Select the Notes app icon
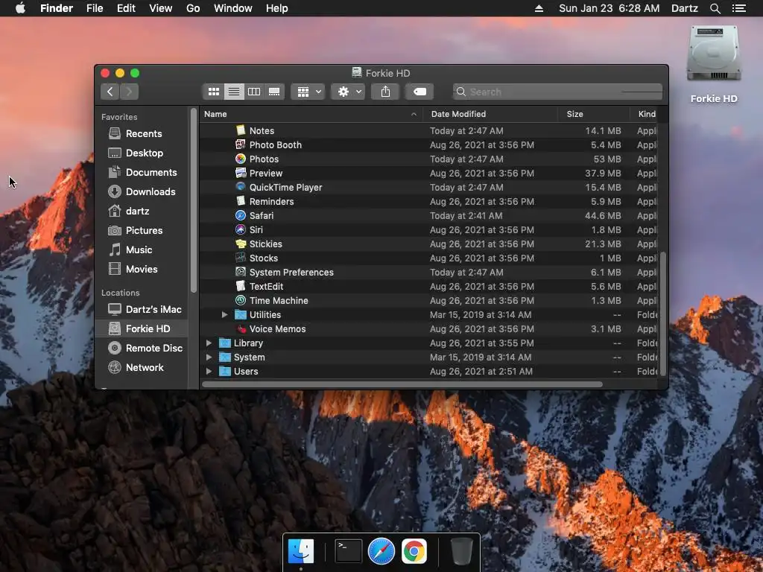 click(241, 130)
